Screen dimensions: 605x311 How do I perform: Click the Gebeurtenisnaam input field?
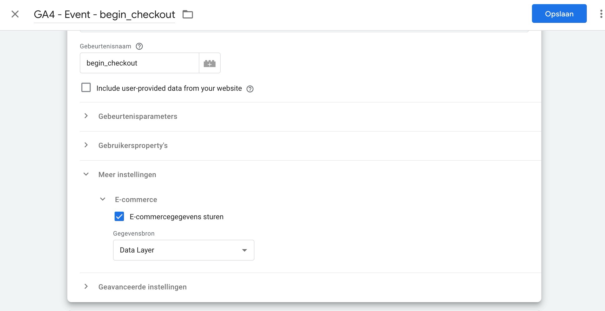click(140, 63)
